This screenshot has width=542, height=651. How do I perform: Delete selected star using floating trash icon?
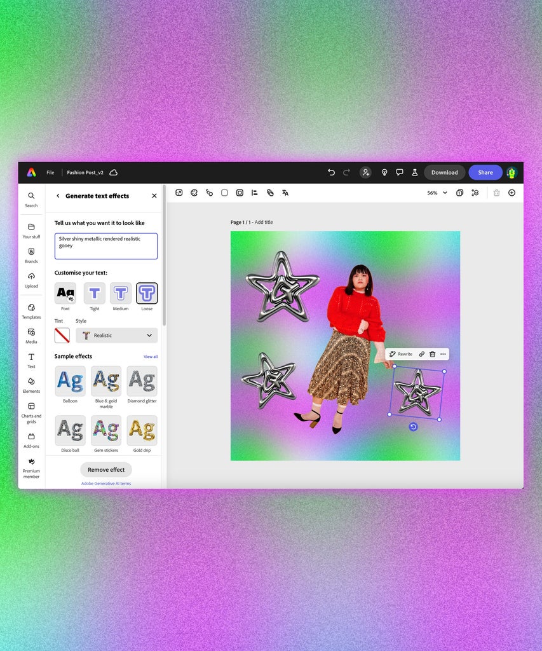[x=432, y=354]
